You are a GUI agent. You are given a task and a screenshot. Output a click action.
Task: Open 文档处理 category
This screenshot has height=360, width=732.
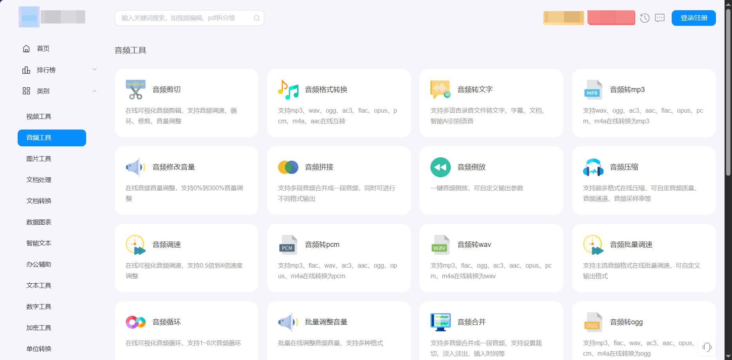pos(39,180)
